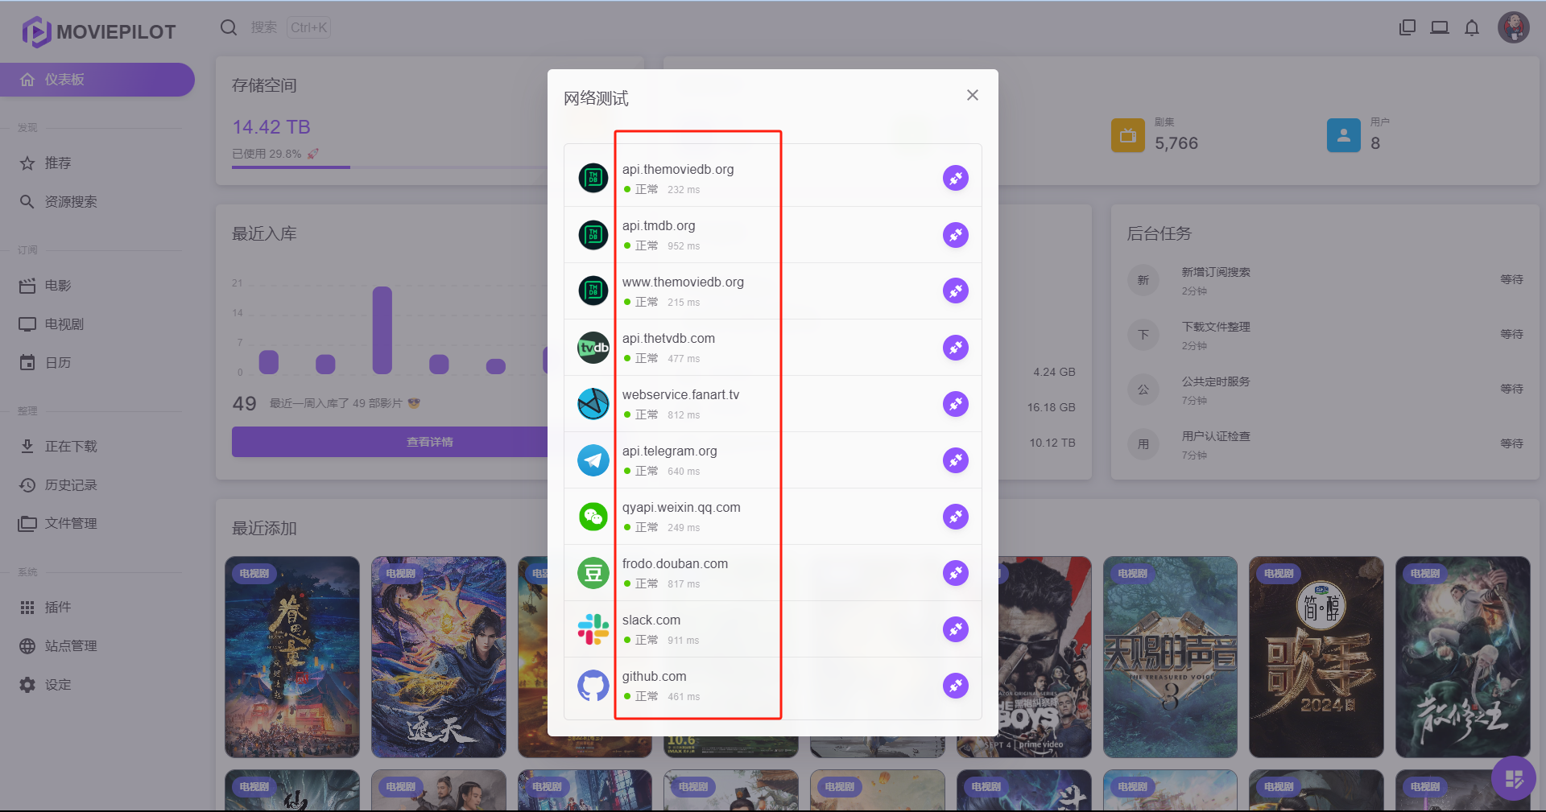Open notifications bell icon
Screen dimensions: 1546x812
coord(1471,28)
